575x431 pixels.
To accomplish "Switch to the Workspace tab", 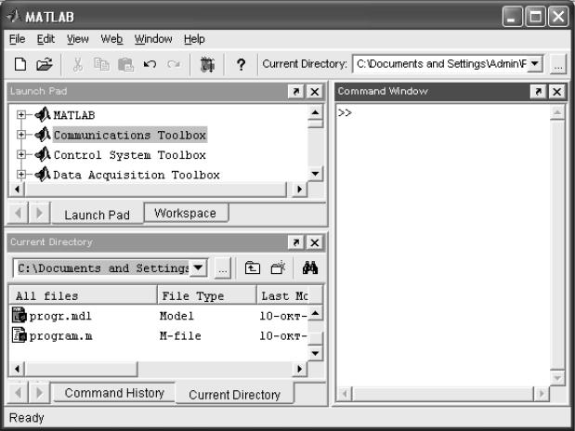I will pyautogui.click(x=186, y=213).
